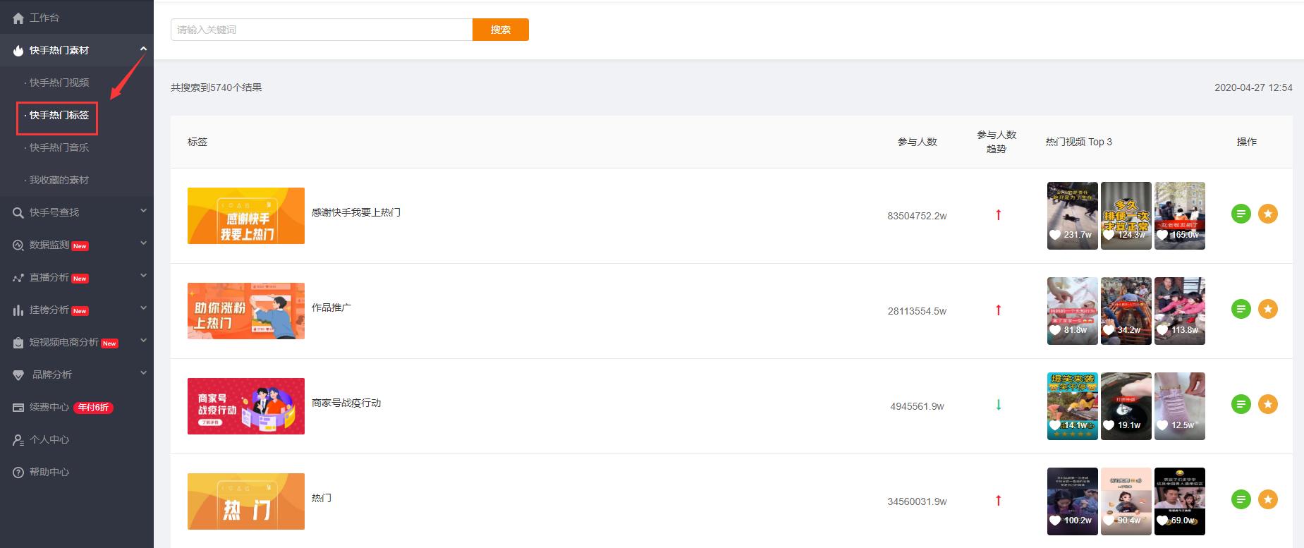Image resolution: width=1304 pixels, height=548 pixels.
Task: Open 我收藏的素材 submenu item
Action: (59, 180)
